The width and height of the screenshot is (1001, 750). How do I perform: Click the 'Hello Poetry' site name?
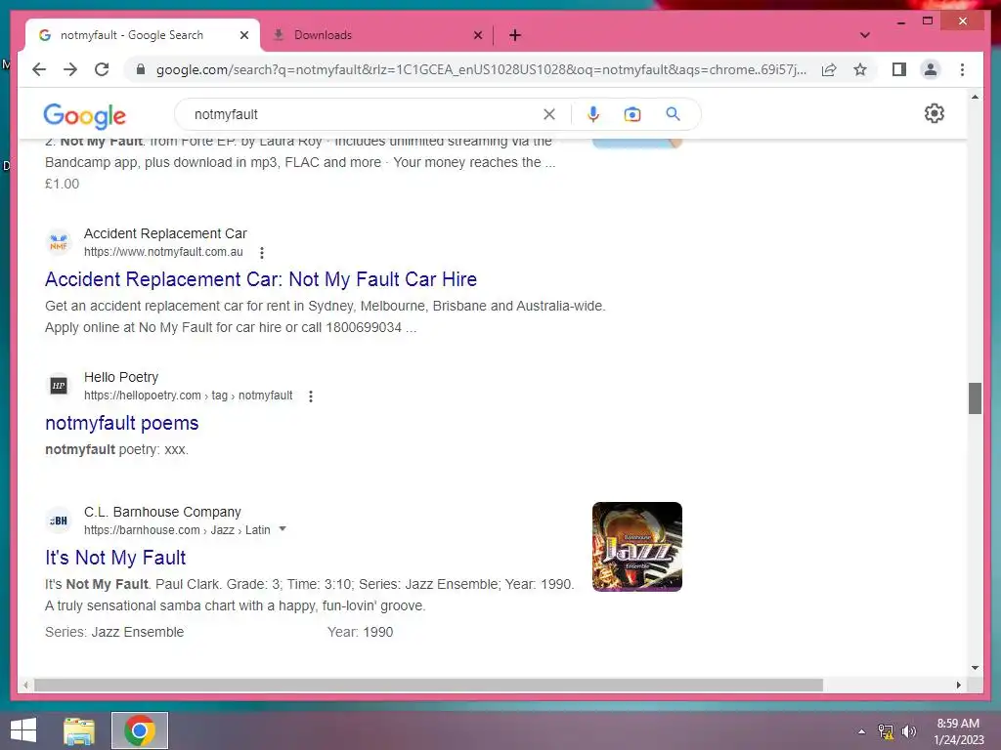point(121,377)
